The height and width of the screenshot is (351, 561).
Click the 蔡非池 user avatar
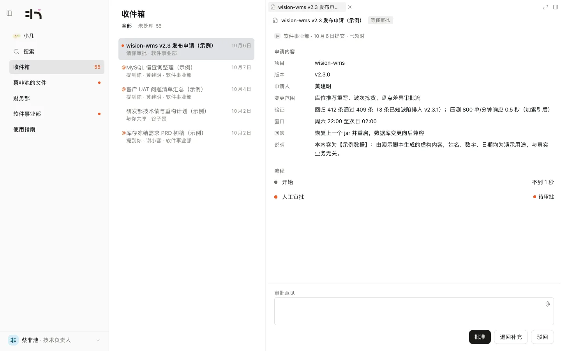[x=13, y=340]
